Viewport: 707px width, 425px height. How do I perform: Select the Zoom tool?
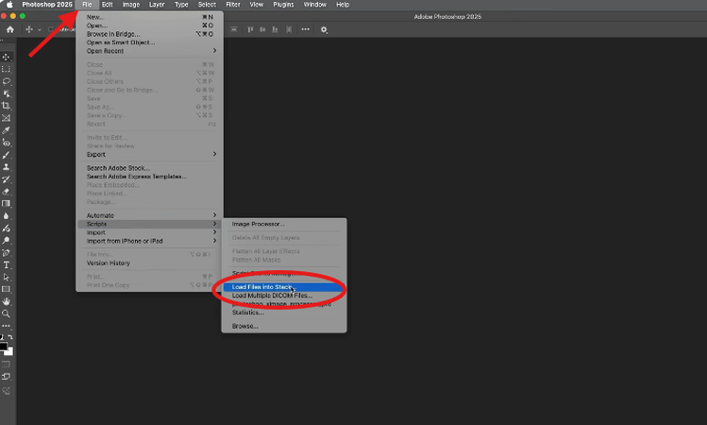[x=7, y=314]
